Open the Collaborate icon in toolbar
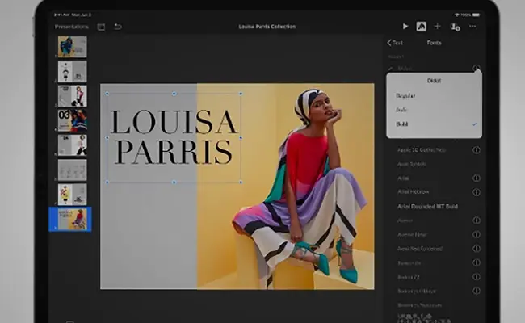 [455, 27]
